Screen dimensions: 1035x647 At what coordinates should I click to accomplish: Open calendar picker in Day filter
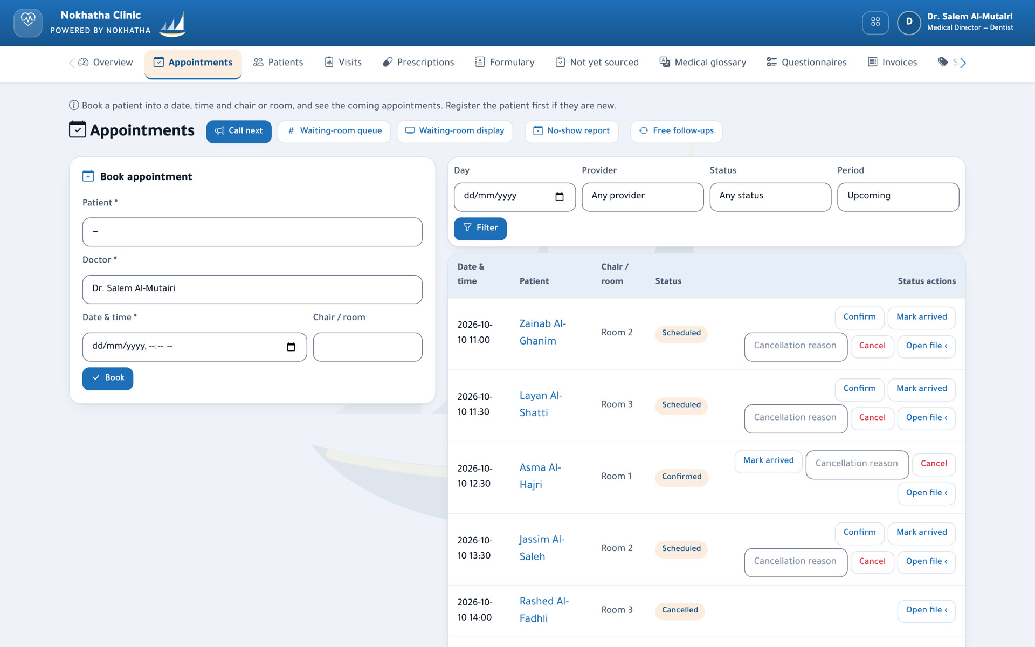[560, 197]
